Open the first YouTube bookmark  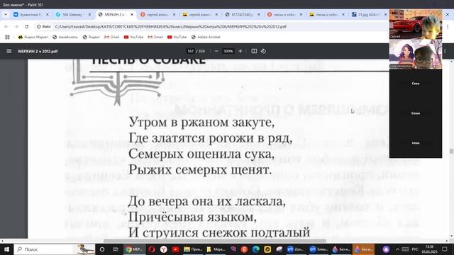point(133,37)
